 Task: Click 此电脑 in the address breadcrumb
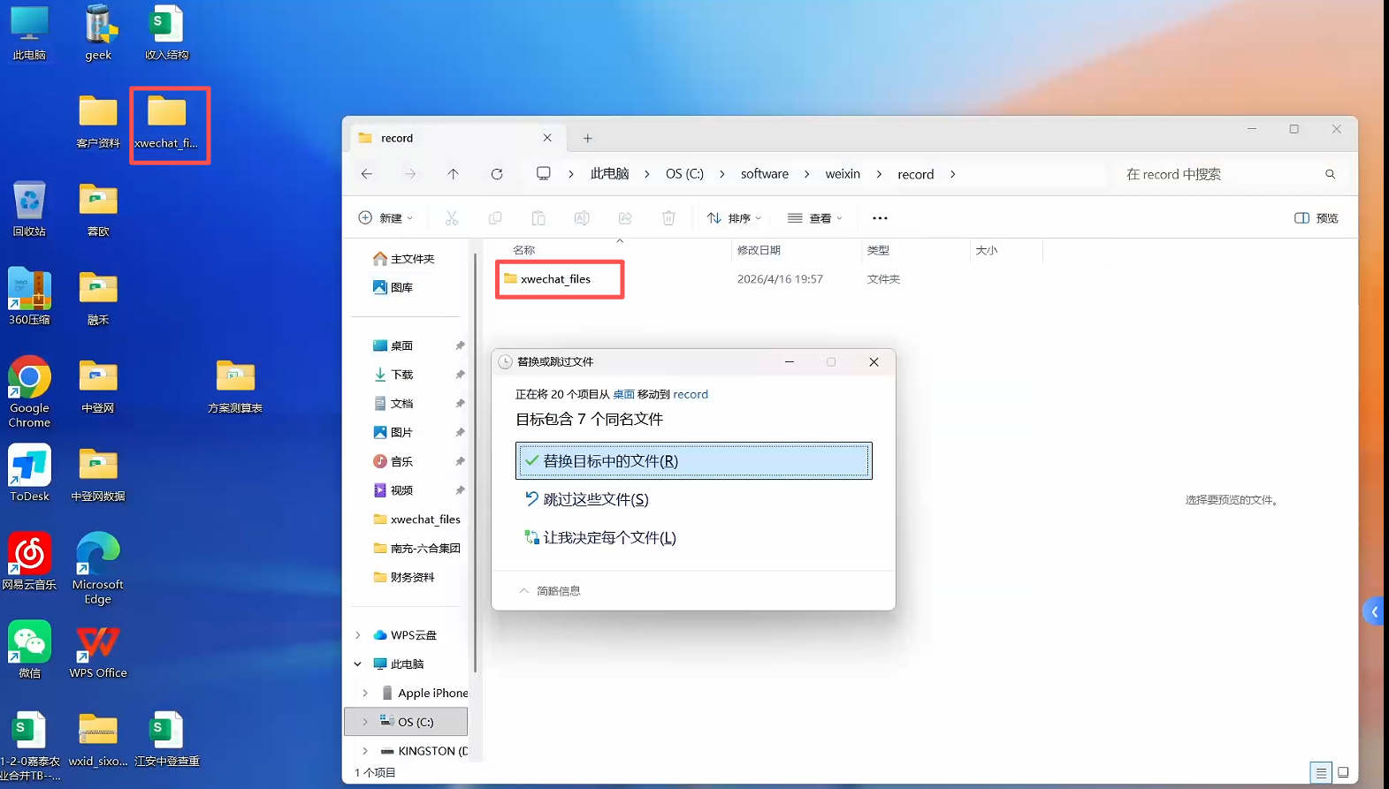click(609, 174)
